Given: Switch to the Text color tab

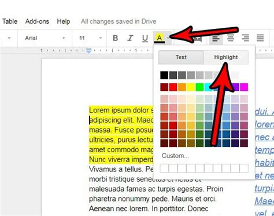Looking at the screenshot, I should (181, 57).
